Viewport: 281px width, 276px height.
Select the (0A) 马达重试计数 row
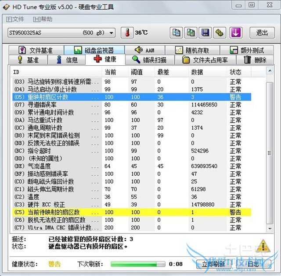coord(132,120)
